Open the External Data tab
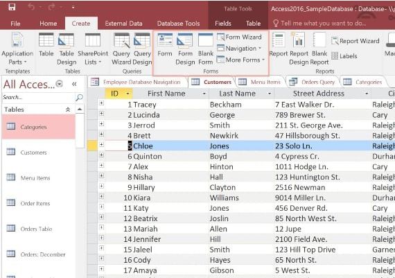This screenshot has width=395, height=278. point(123,24)
